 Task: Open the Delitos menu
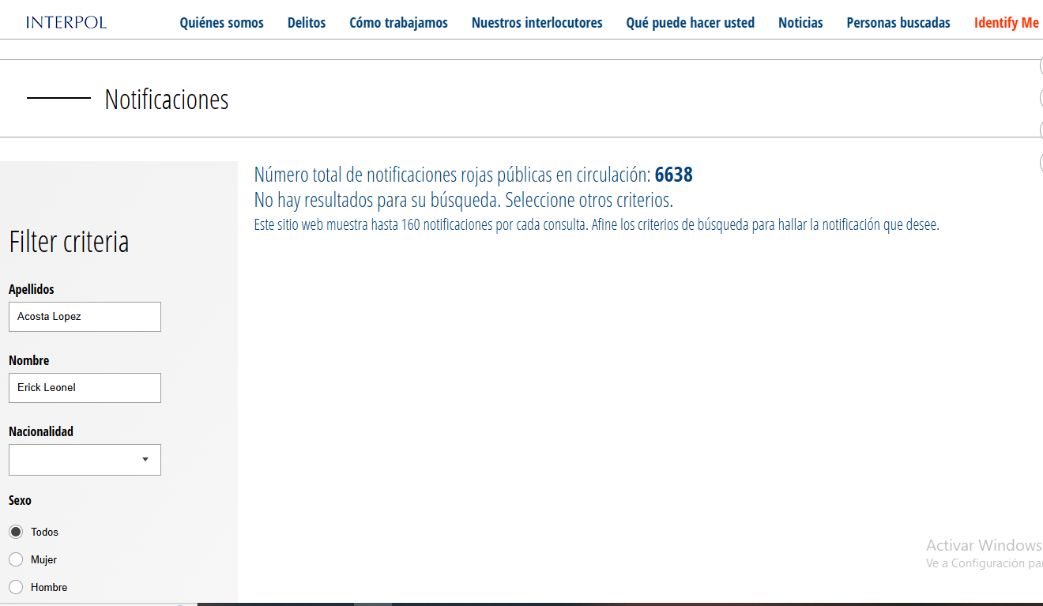[307, 23]
